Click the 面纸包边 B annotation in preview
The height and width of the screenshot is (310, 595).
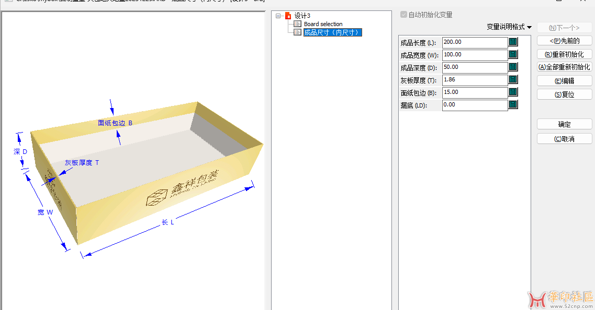point(115,123)
